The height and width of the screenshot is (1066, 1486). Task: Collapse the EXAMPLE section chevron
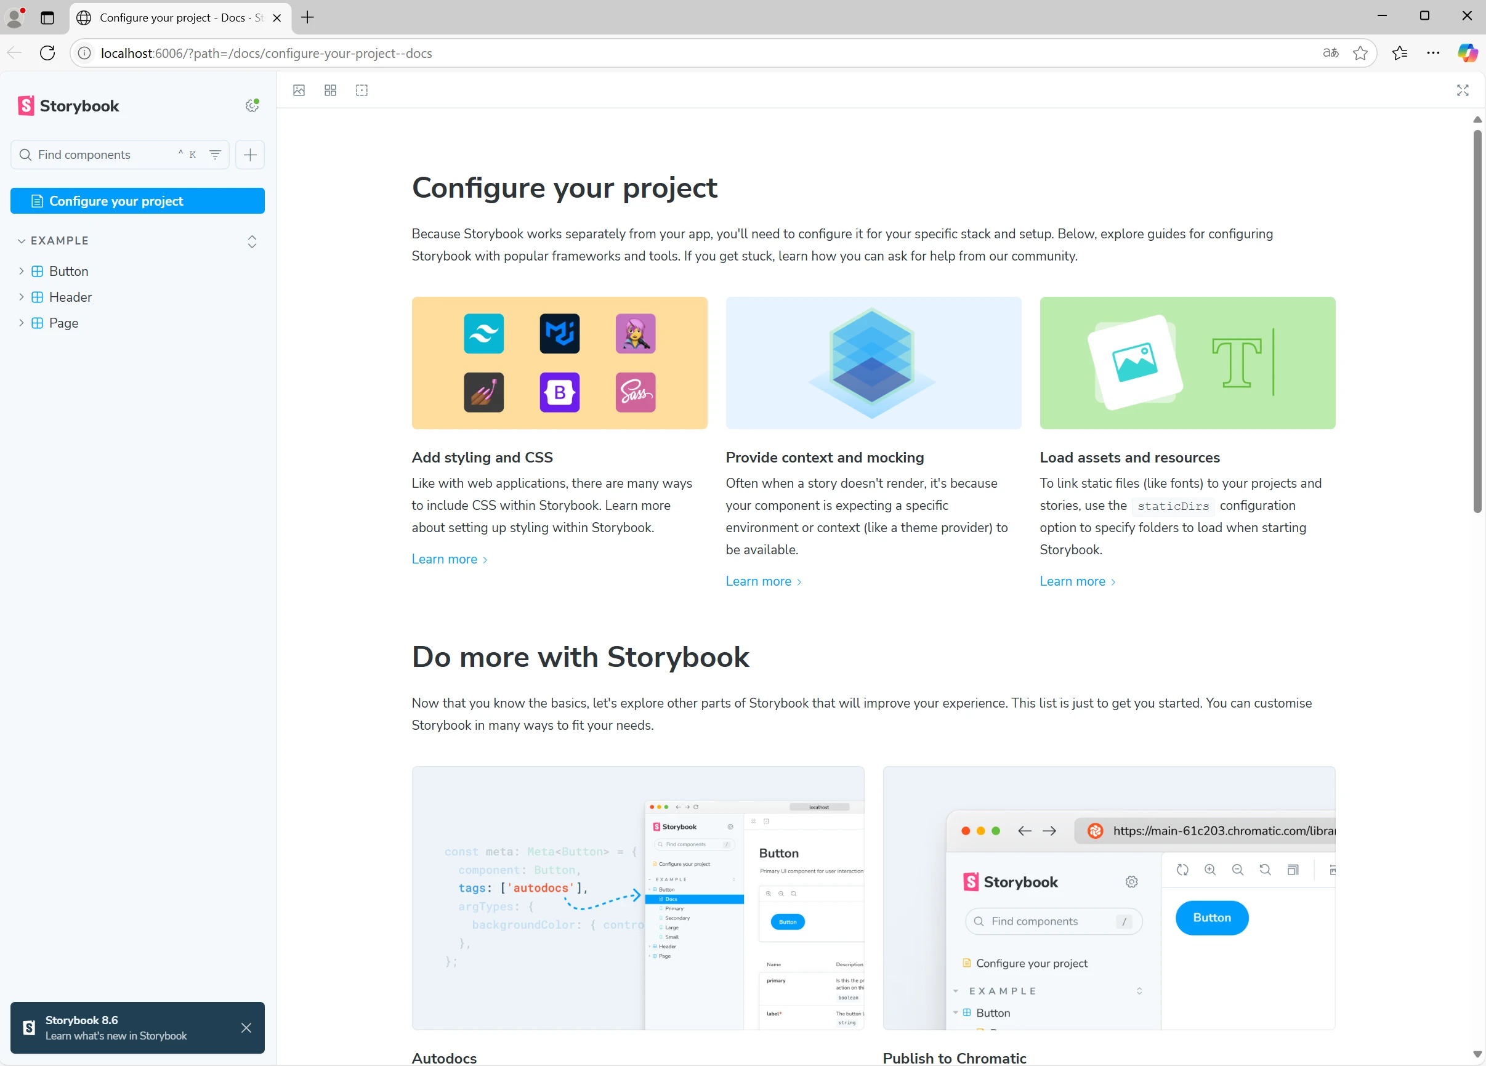pyautogui.click(x=22, y=241)
